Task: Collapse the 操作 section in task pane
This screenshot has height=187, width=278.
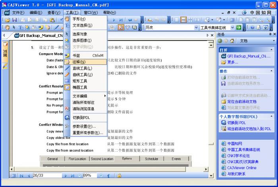Action: pos(271,71)
